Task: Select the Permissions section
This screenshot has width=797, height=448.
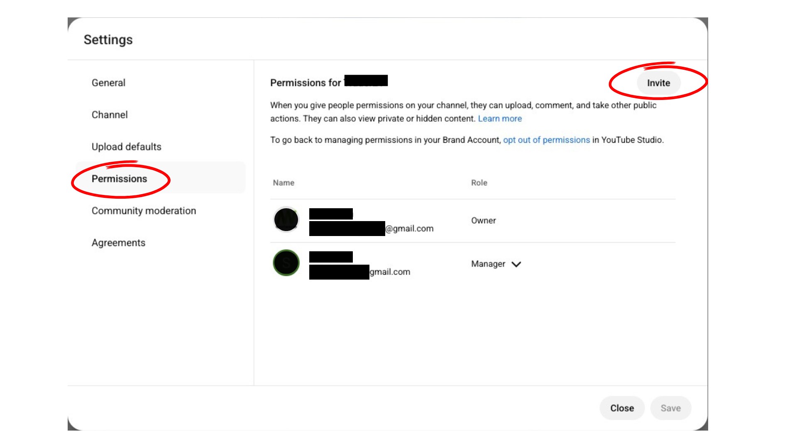Action: tap(119, 179)
